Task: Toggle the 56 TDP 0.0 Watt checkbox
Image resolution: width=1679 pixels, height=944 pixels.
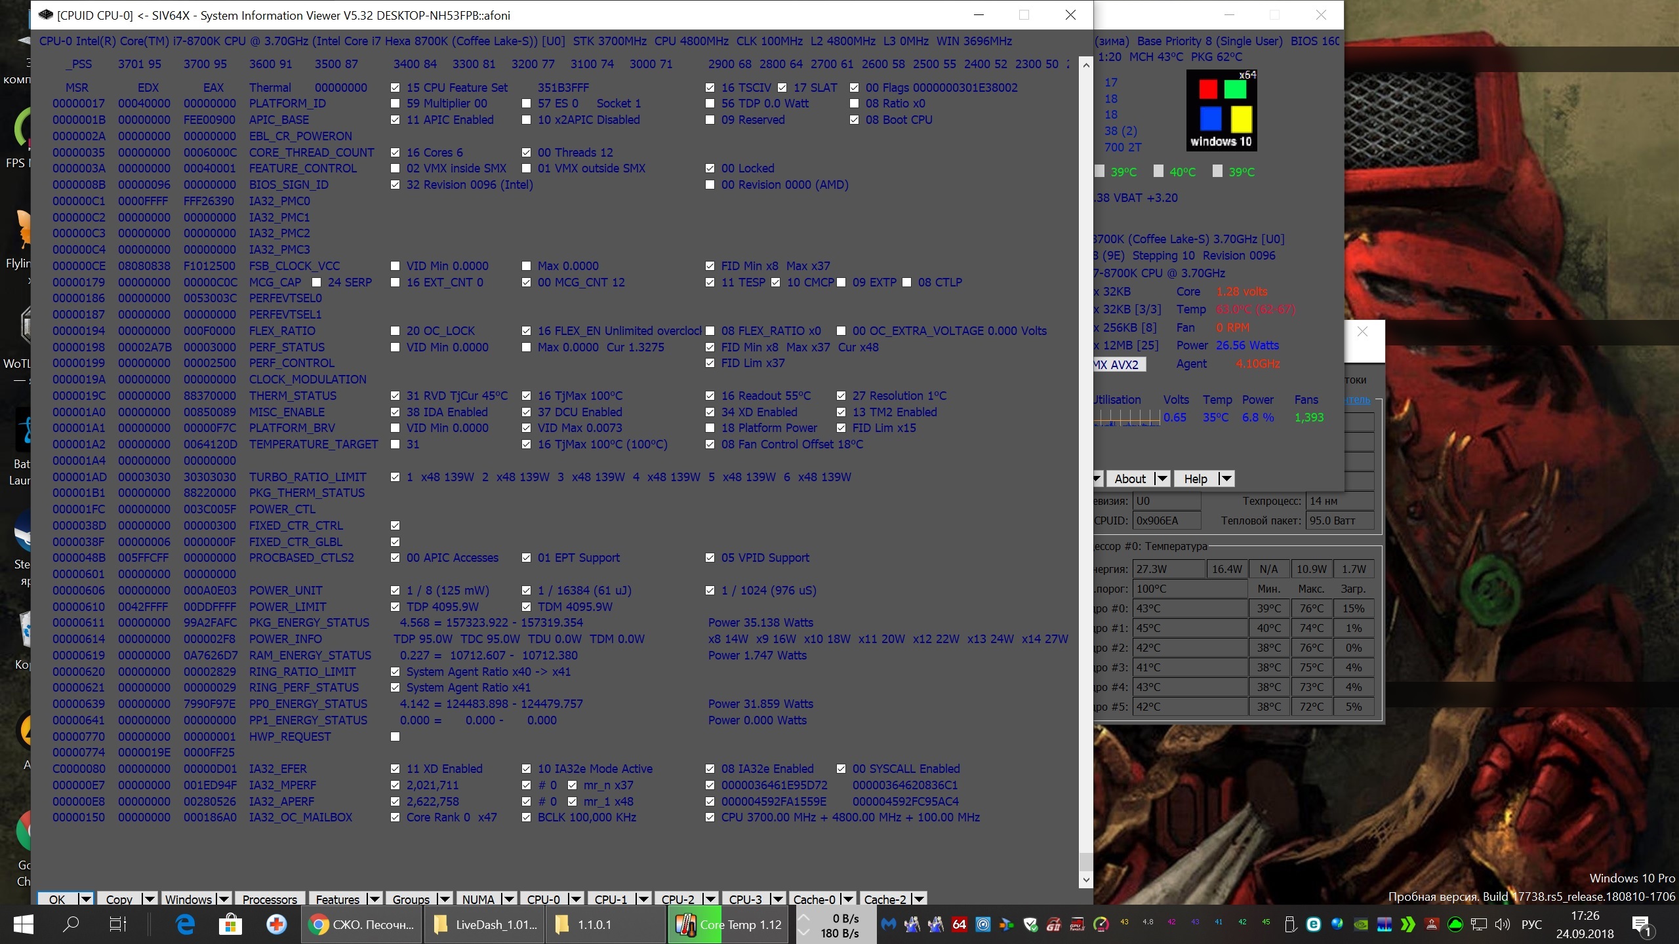Action: point(710,104)
